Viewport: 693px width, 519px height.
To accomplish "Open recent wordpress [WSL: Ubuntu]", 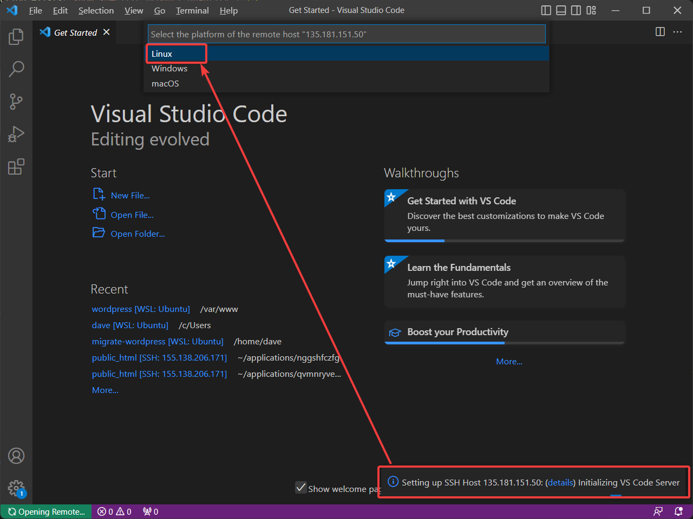I will tap(141, 309).
